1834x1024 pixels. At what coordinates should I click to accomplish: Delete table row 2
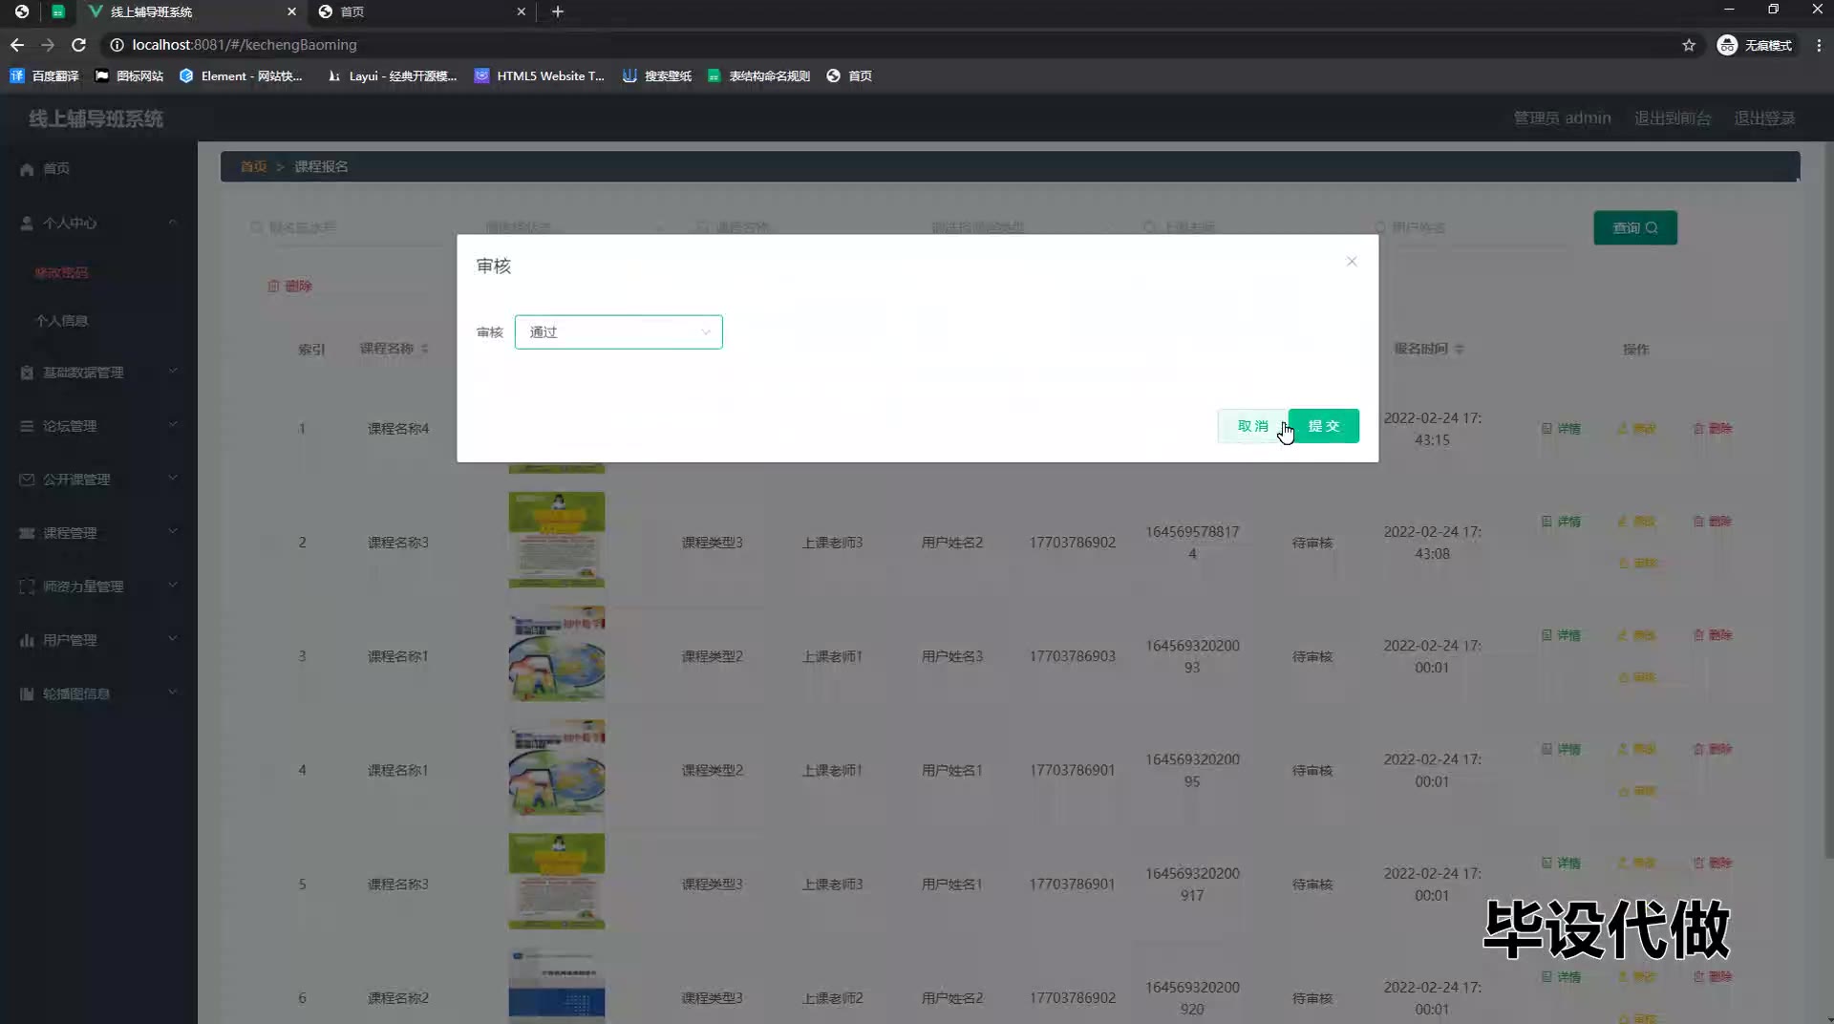pyautogui.click(x=1713, y=522)
